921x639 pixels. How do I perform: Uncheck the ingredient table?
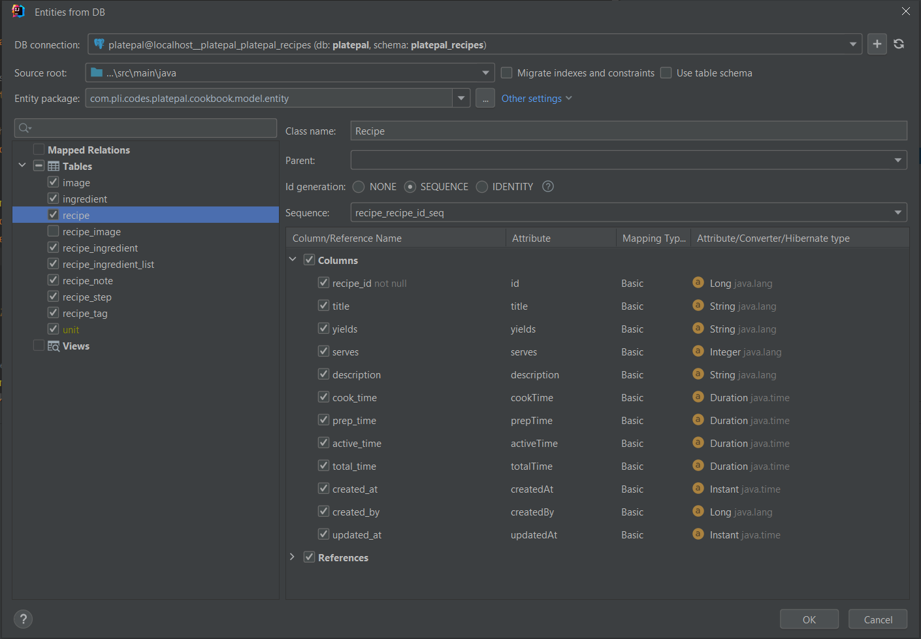tap(54, 199)
